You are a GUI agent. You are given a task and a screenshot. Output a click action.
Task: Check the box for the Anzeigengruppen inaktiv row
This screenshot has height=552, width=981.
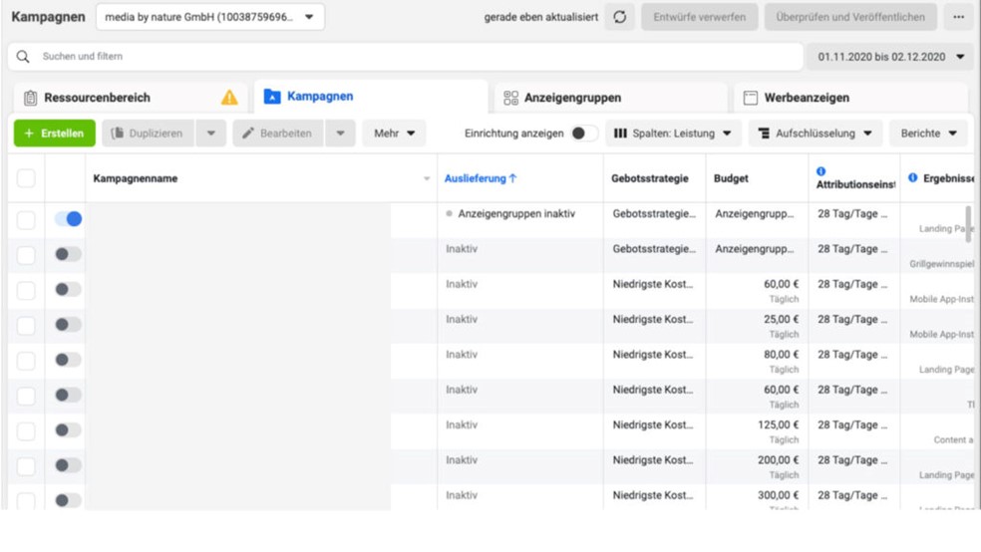coord(26,220)
